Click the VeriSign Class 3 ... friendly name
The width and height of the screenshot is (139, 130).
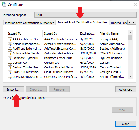click(112, 72)
